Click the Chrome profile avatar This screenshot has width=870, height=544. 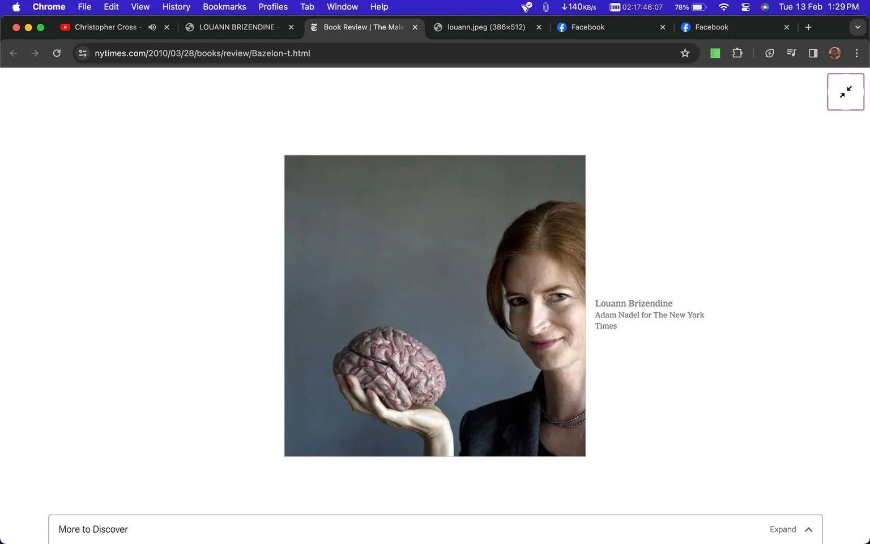[834, 53]
